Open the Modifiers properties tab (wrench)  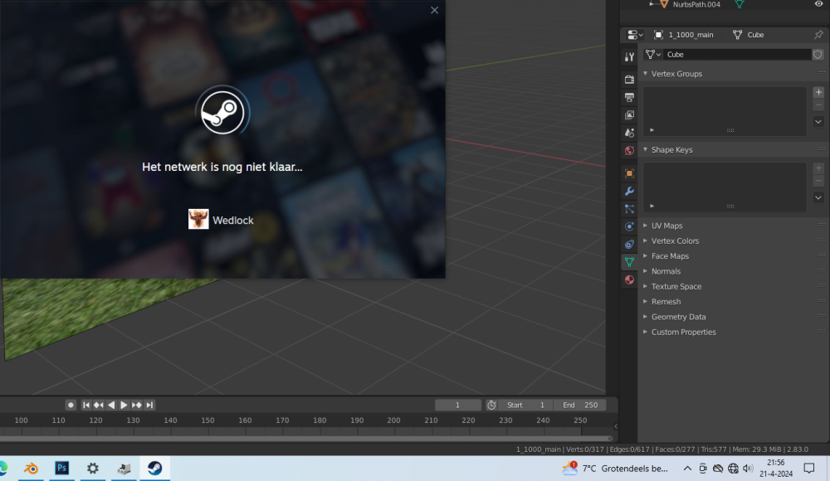pos(629,191)
